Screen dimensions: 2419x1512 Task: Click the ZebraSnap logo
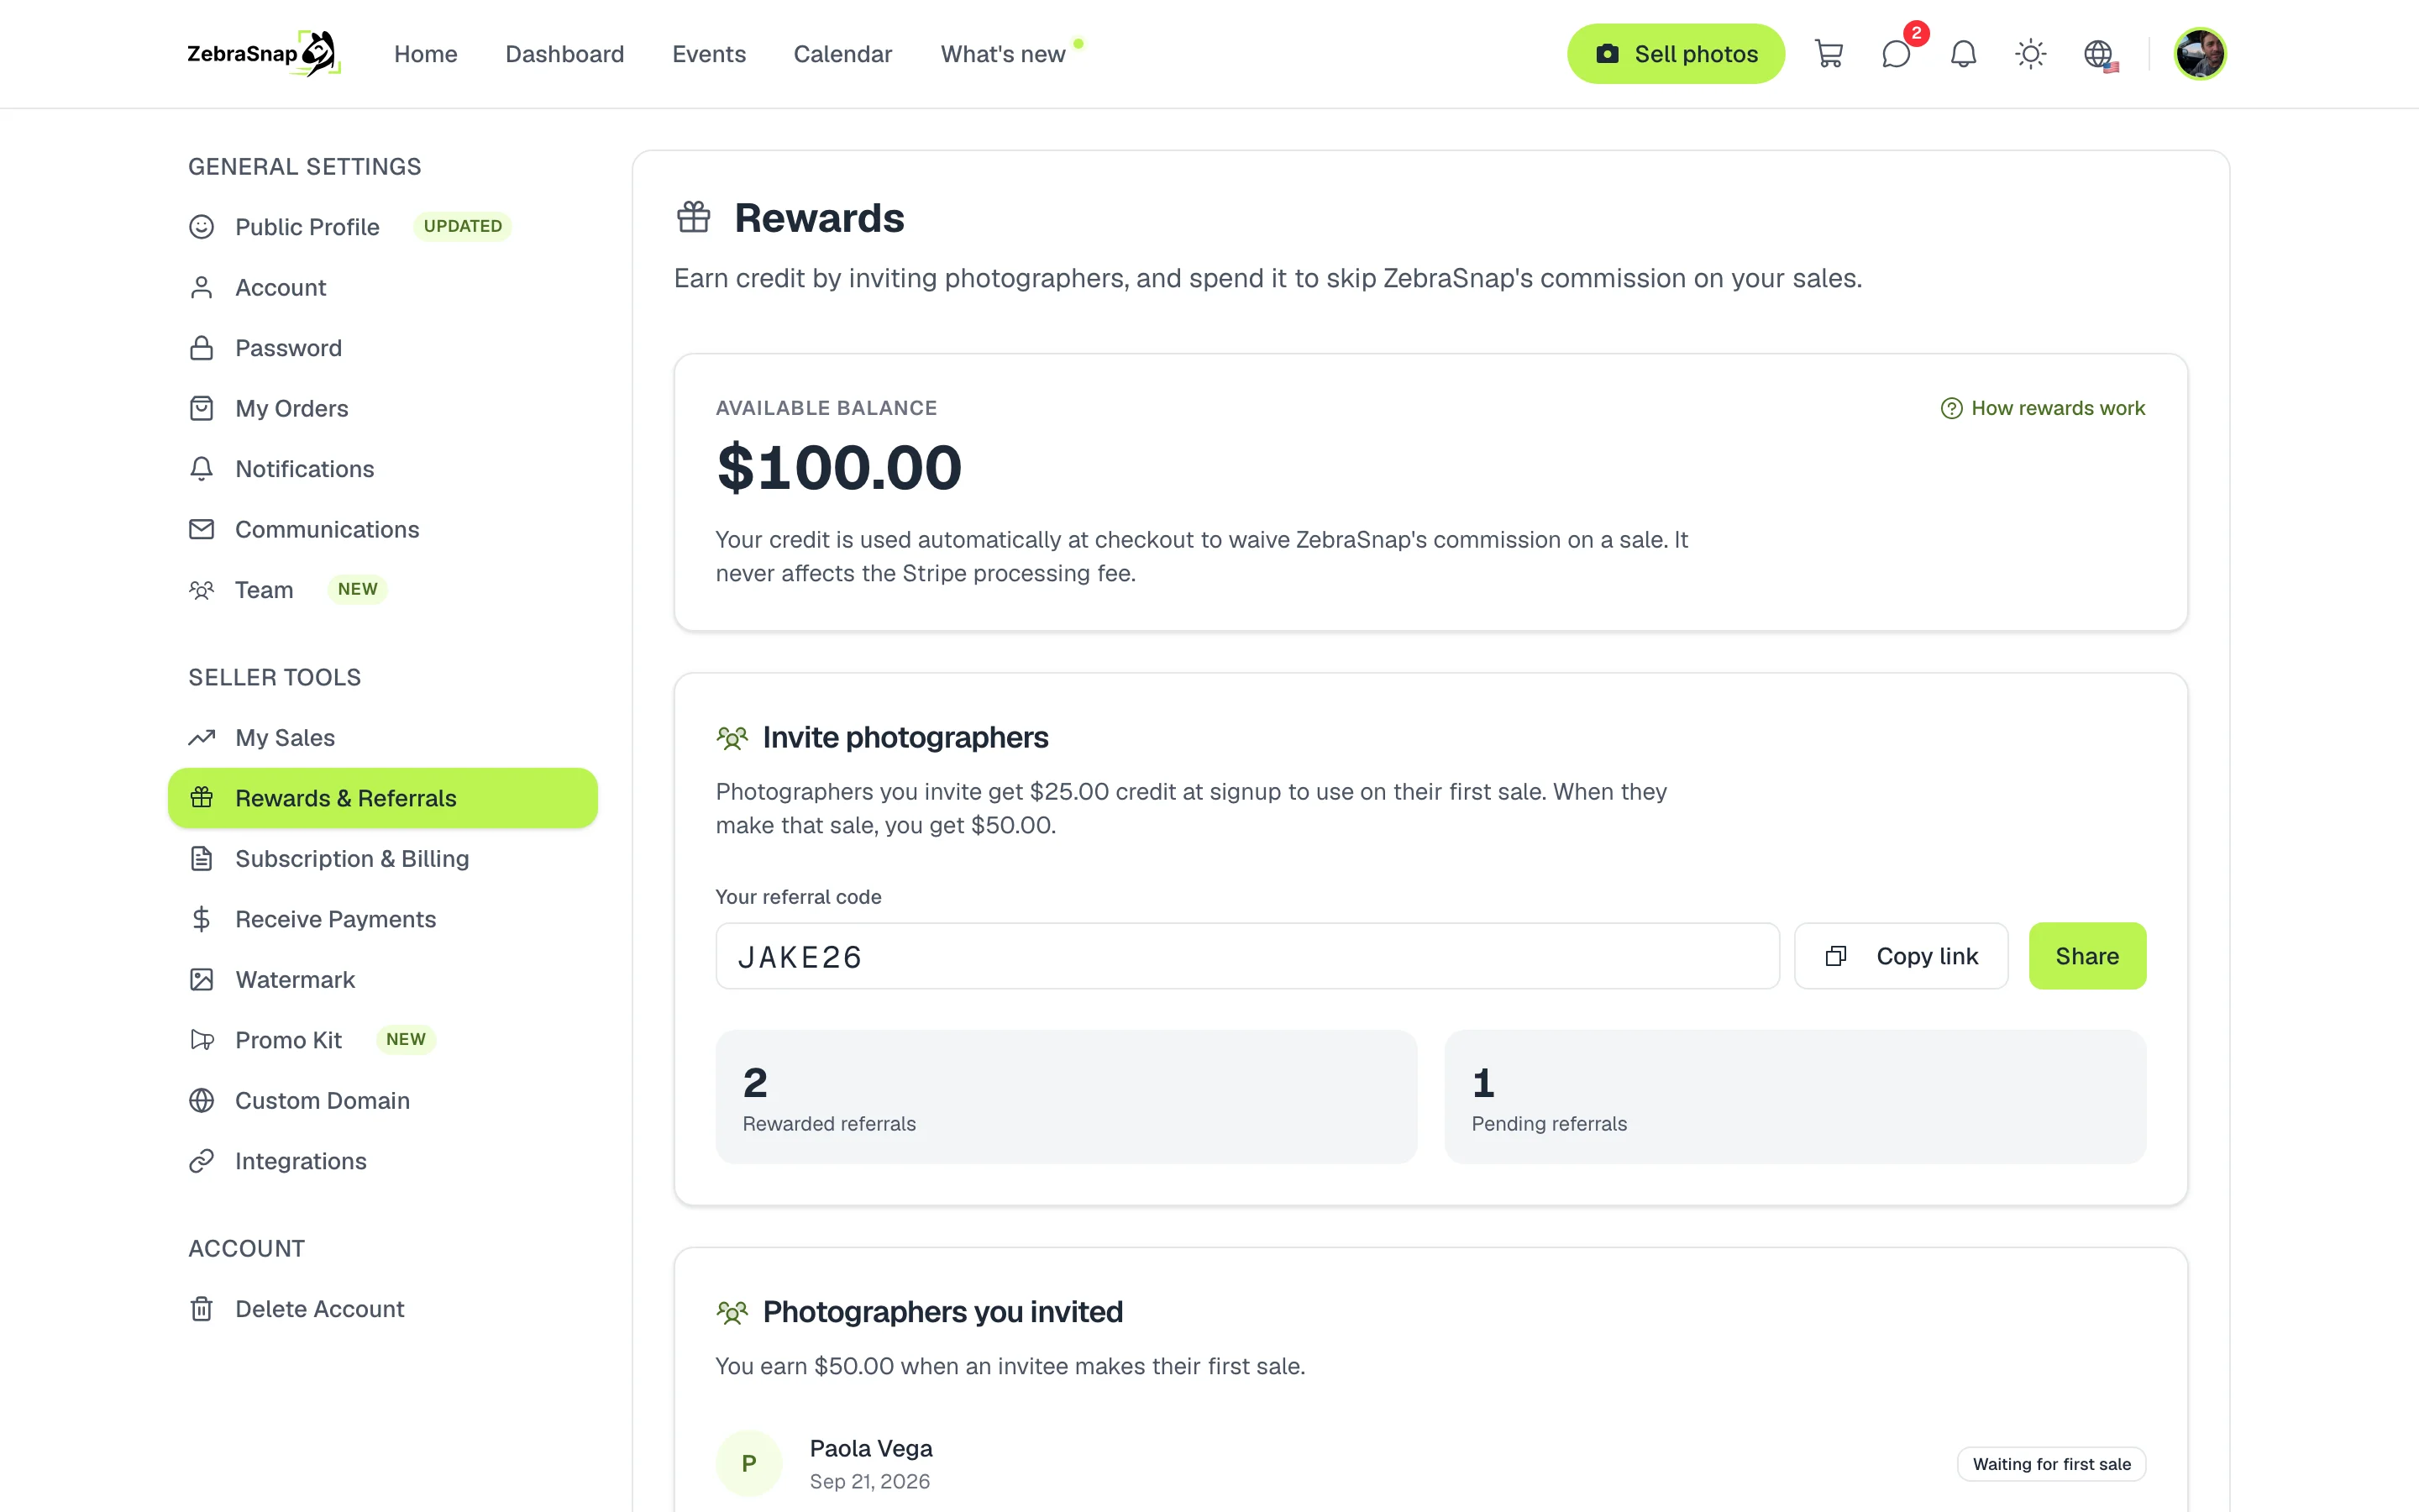264,54
